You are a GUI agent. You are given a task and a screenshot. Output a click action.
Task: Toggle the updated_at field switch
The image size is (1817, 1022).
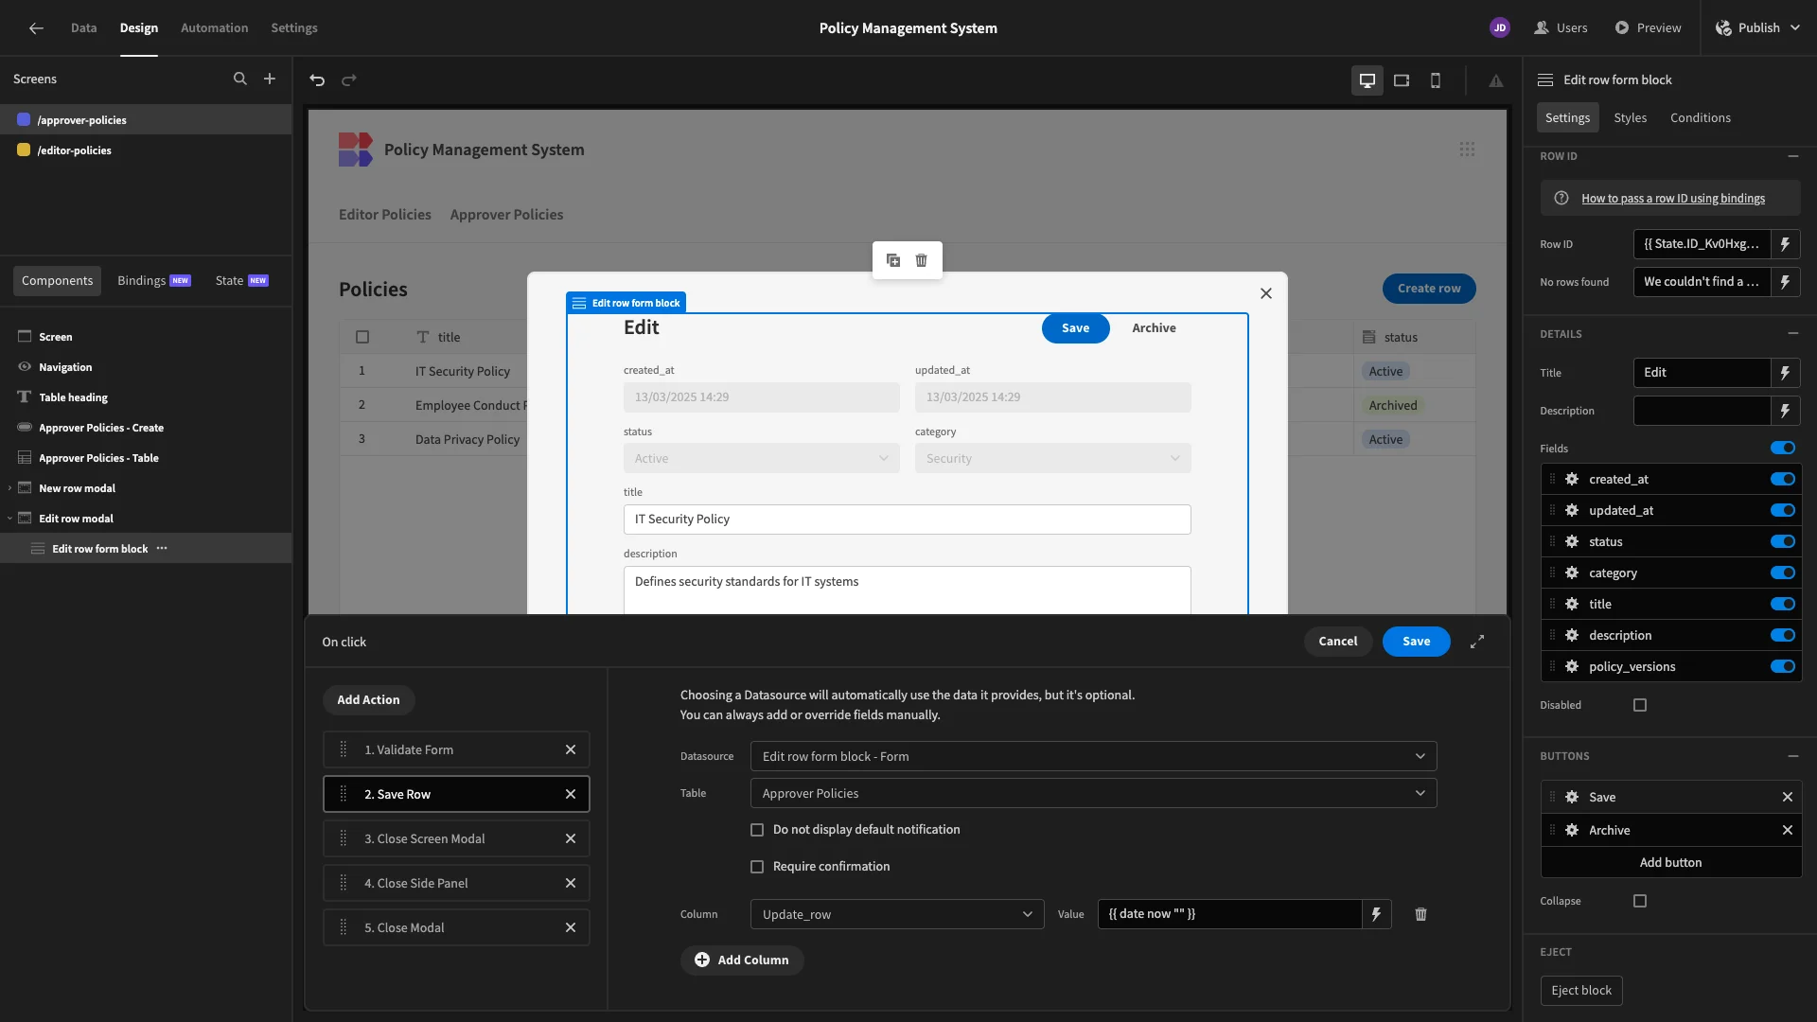(x=1783, y=510)
